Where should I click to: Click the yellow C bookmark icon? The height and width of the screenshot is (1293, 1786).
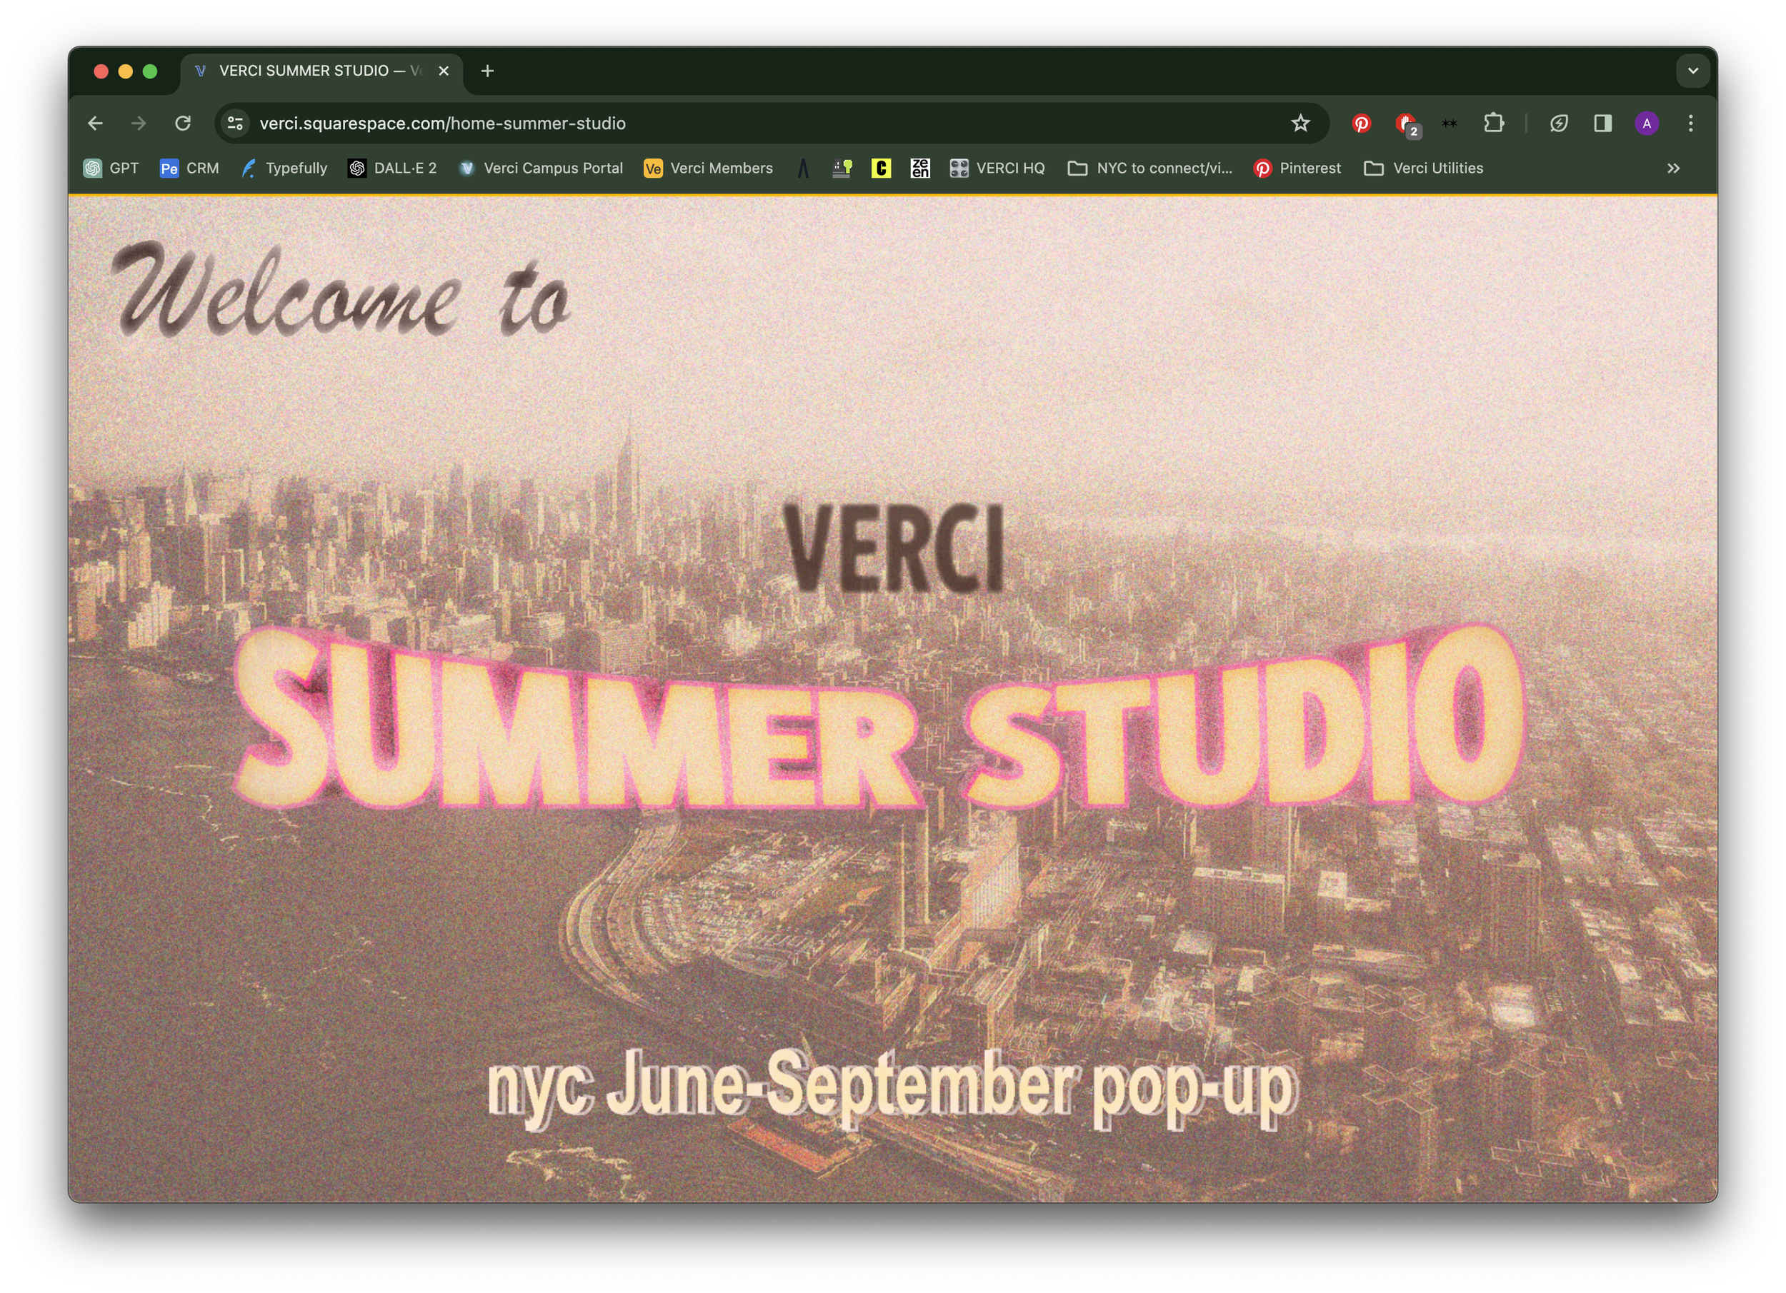(x=880, y=168)
